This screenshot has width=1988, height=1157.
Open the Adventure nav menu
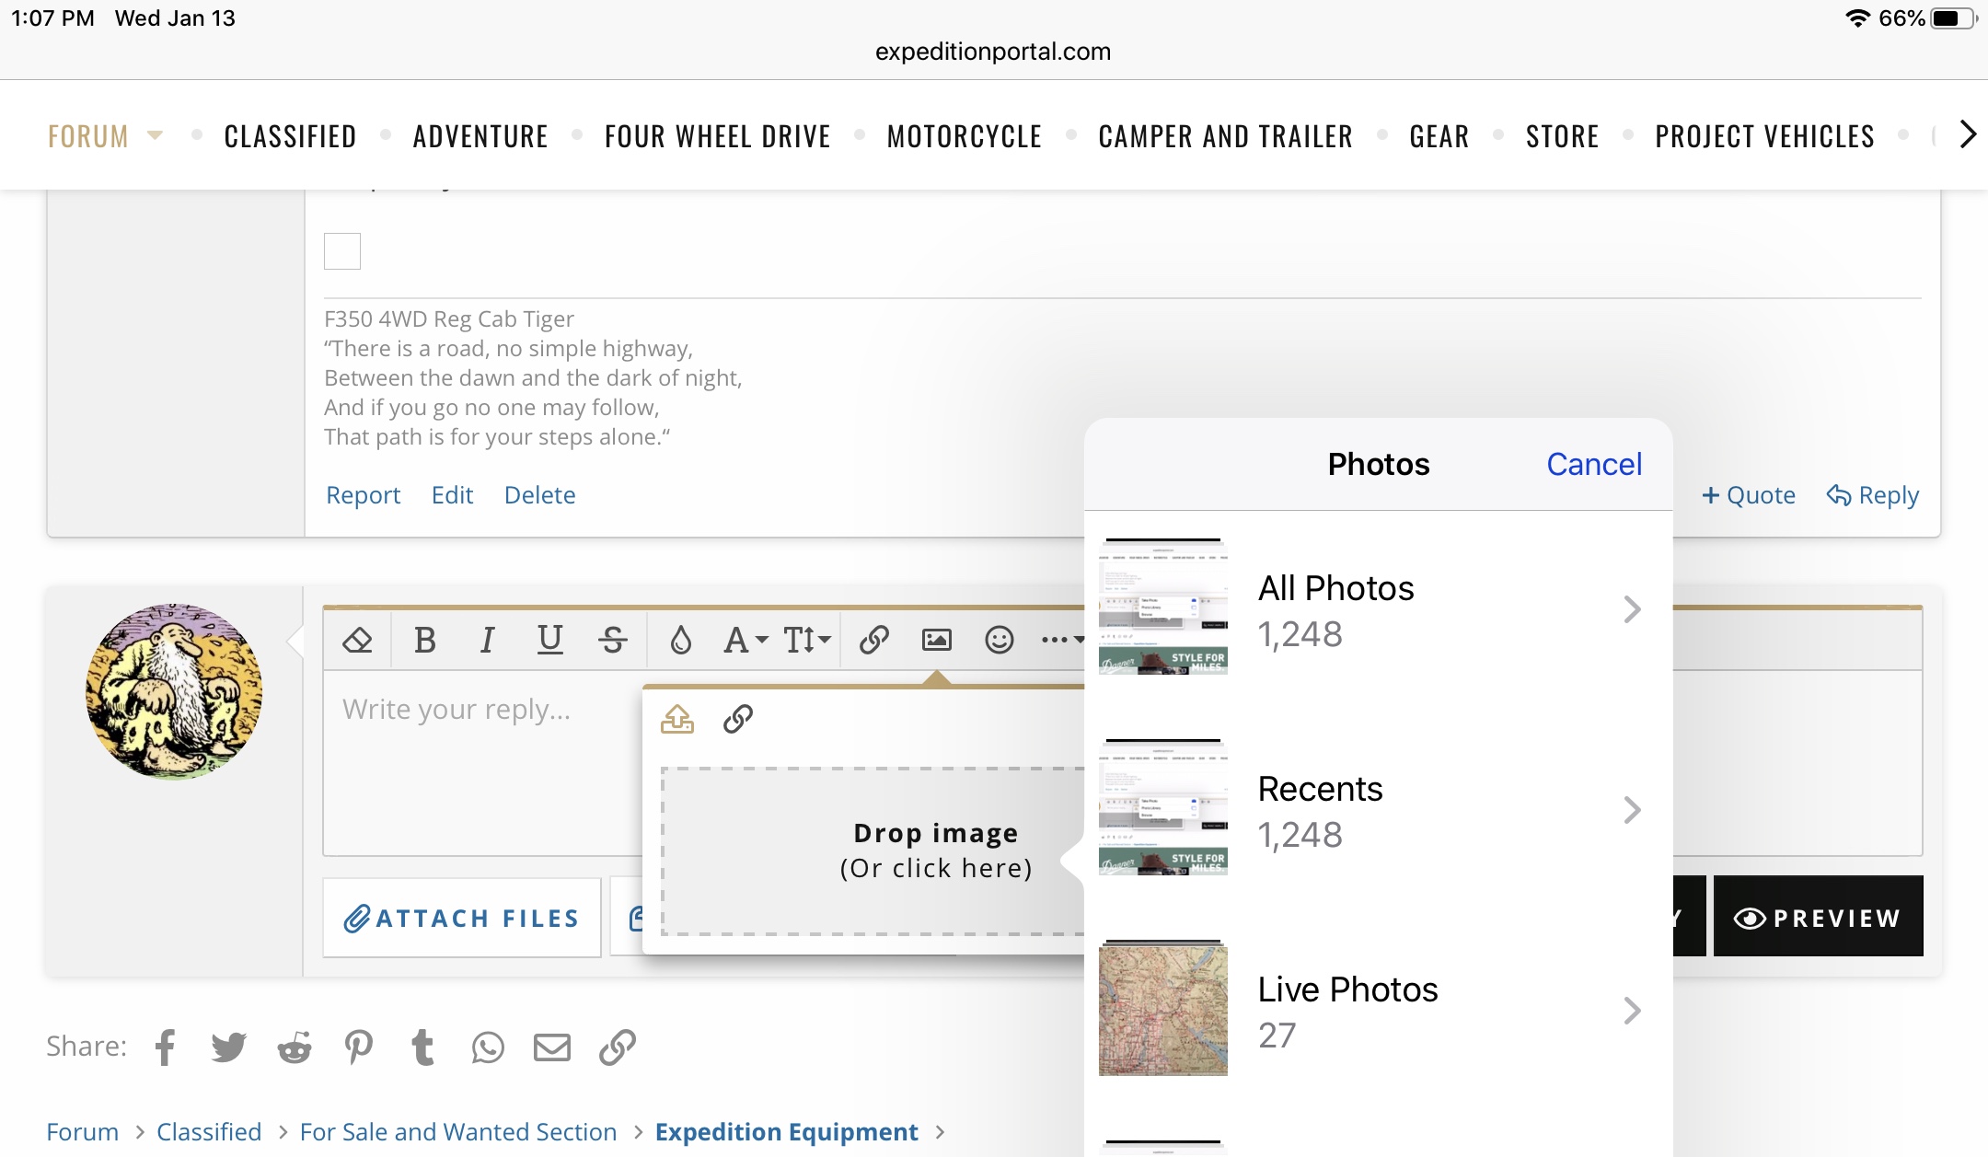click(x=480, y=136)
